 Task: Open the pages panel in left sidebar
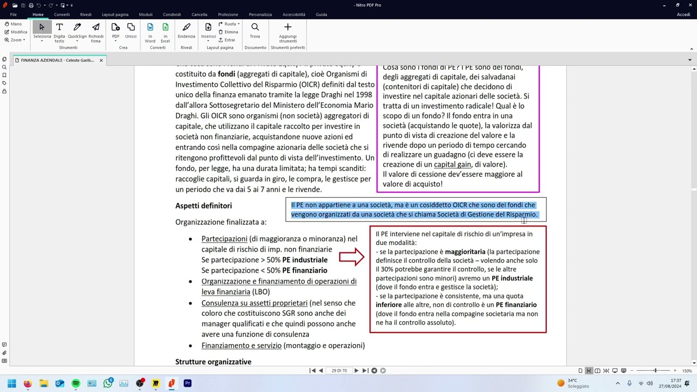(x=4, y=59)
